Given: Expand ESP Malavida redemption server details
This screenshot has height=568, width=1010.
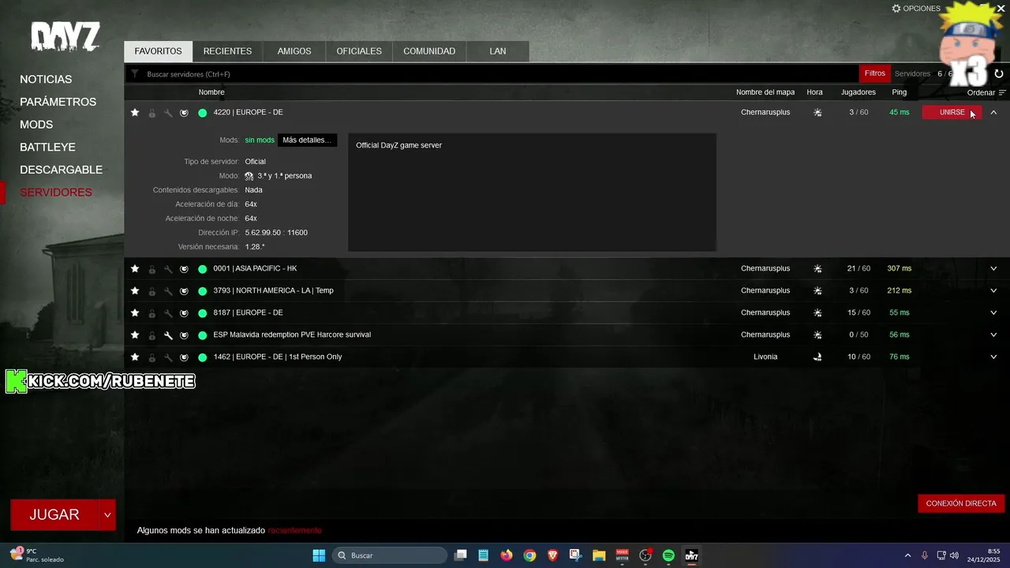Looking at the screenshot, I should coord(993,335).
